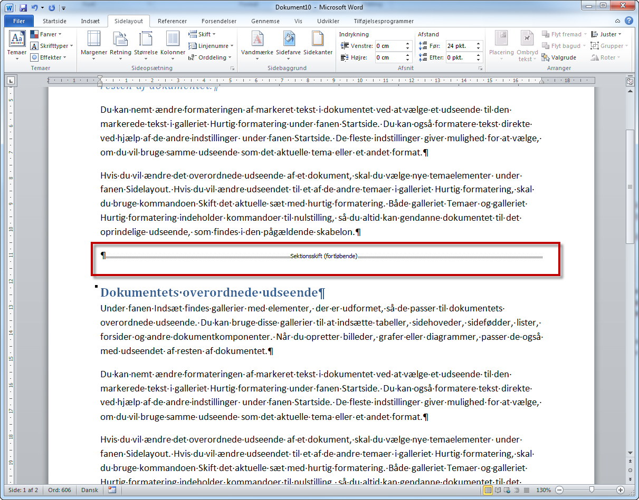This screenshot has height=500, width=639.
Task: Open the Orddeling hyphenation dropdown
Action: click(x=211, y=57)
